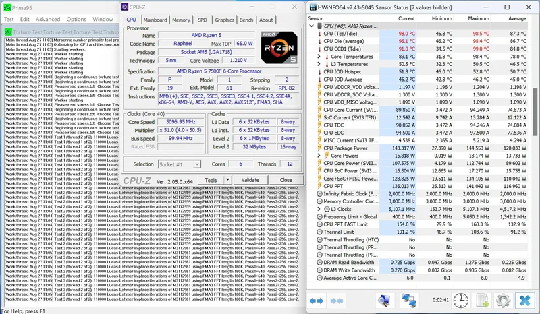
Task: Click the Maximum column header
Action: coord(479,18)
